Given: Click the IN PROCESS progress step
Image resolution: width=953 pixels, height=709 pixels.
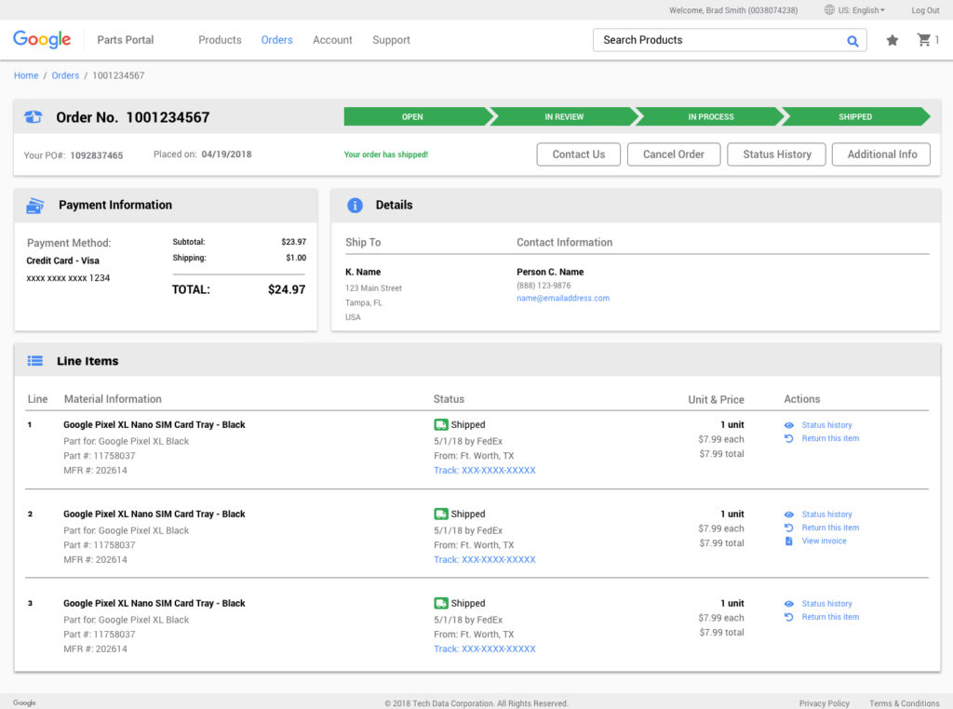Looking at the screenshot, I should (x=710, y=116).
